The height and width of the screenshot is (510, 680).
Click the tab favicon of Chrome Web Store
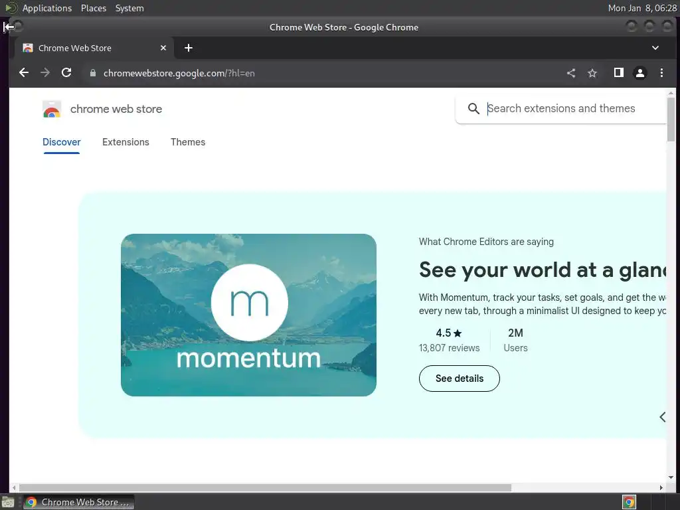click(x=28, y=48)
